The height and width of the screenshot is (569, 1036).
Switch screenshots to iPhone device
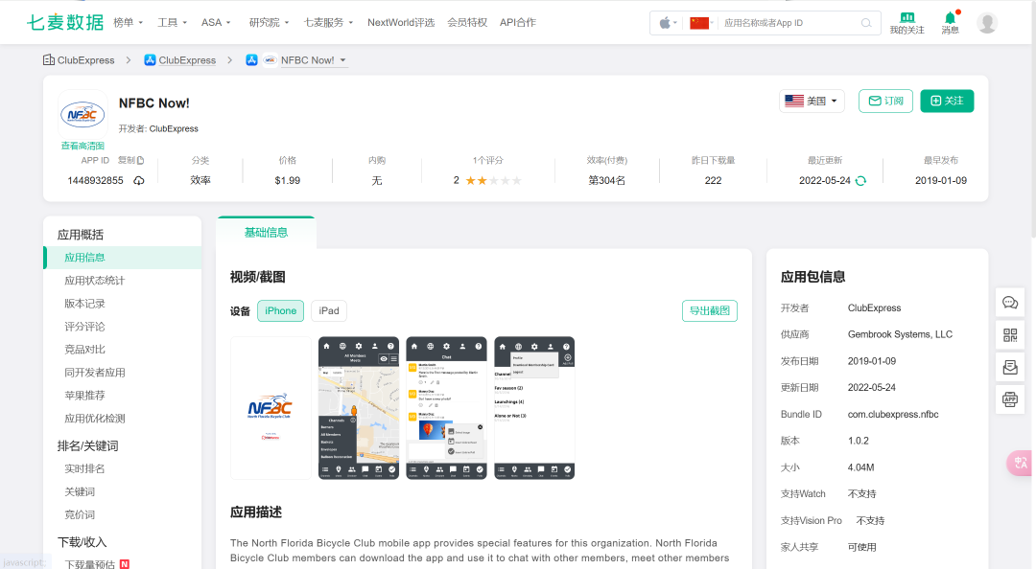[281, 311]
